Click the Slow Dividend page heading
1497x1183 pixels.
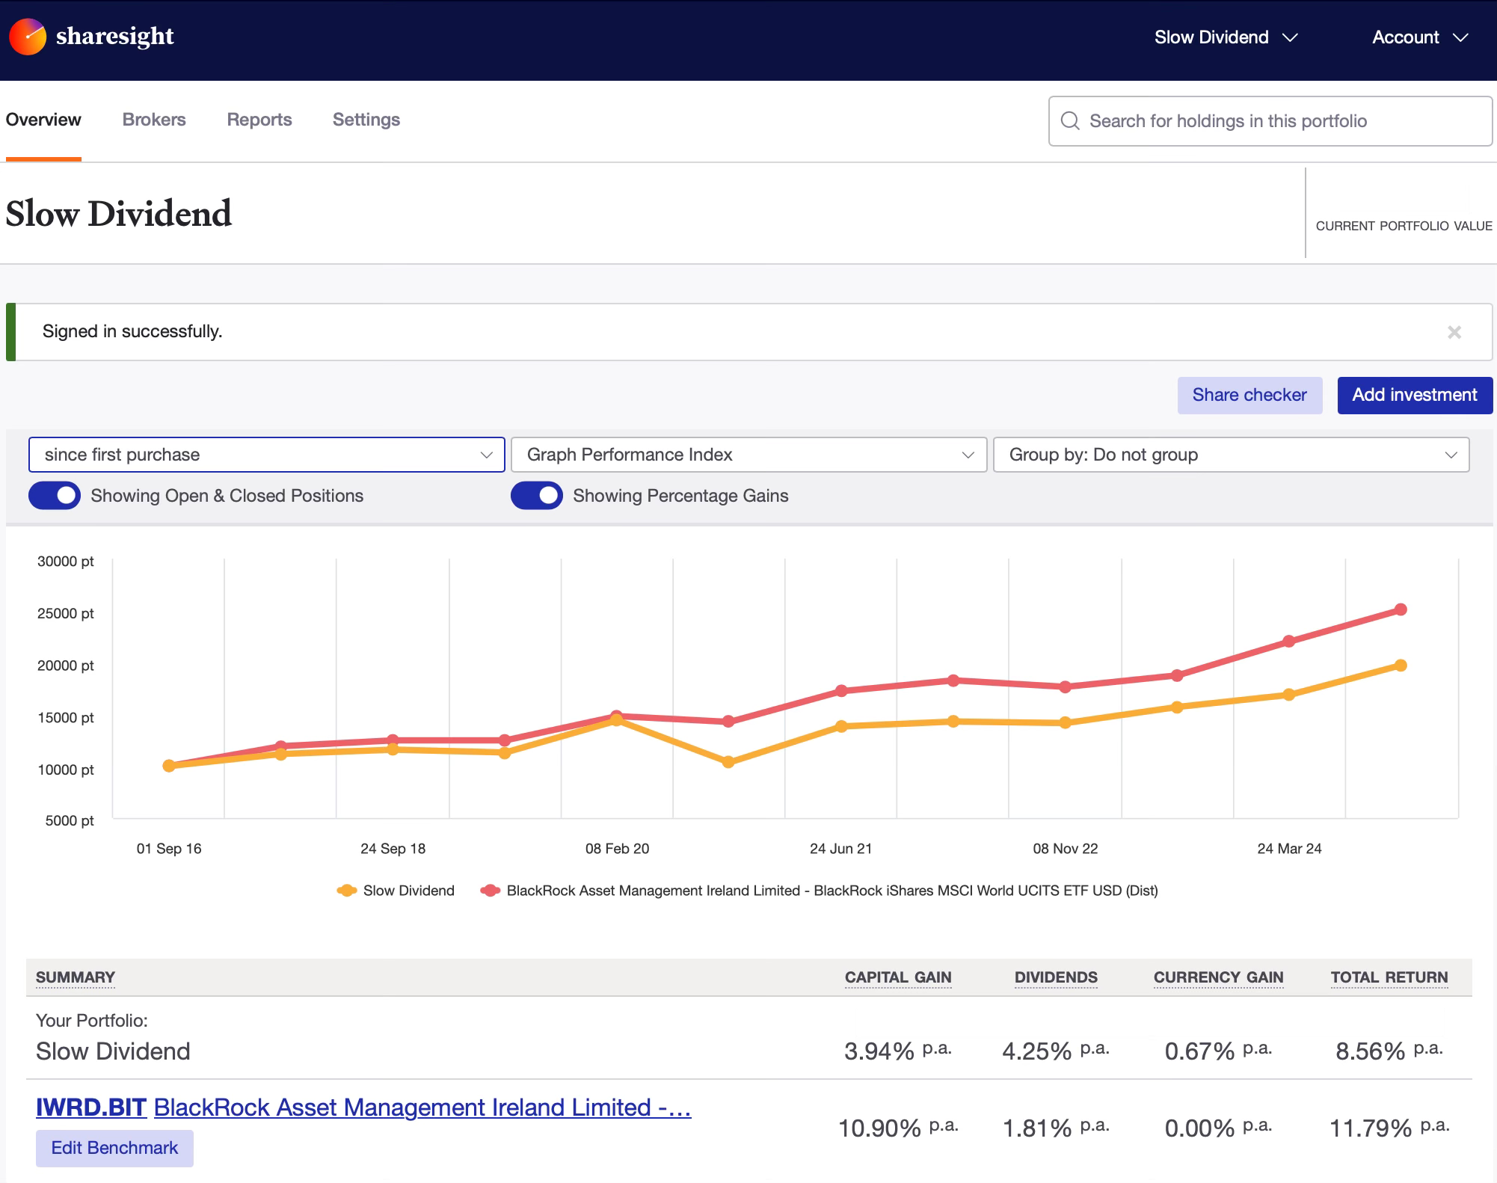119,214
